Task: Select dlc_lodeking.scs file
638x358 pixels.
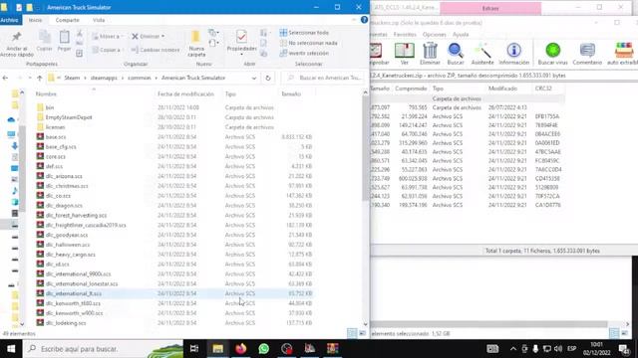Action: 66,323
